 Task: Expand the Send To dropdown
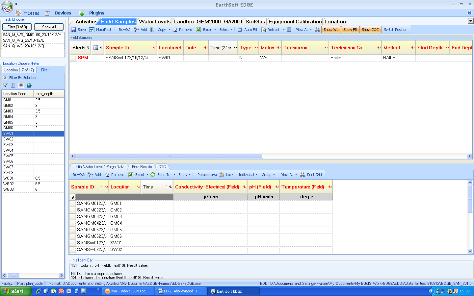click(x=174, y=175)
